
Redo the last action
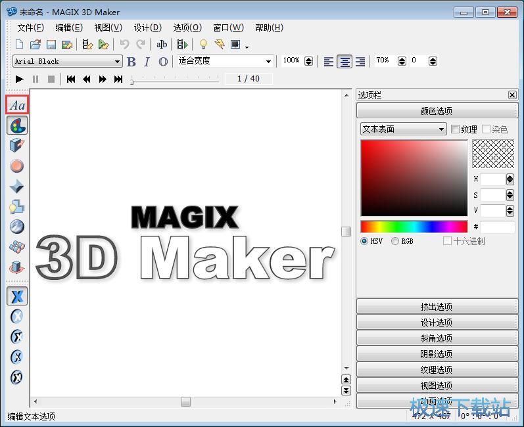(141, 45)
